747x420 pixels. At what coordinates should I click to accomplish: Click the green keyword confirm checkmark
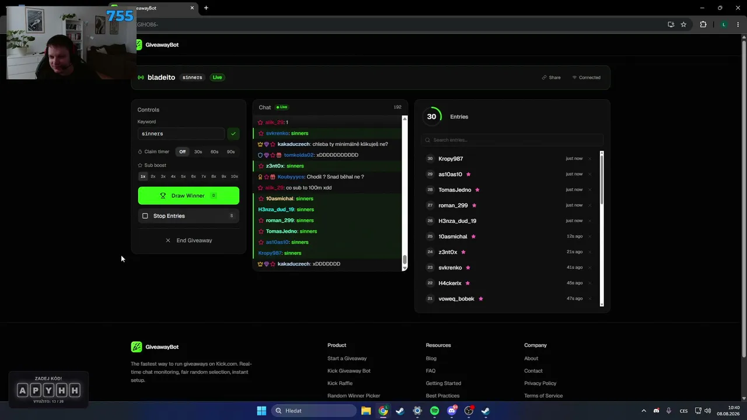(x=233, y=134)
